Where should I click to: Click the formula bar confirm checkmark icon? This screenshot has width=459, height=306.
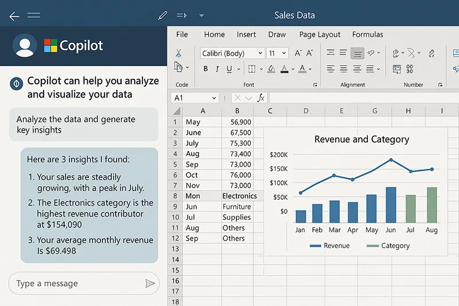tap(248, 98)
